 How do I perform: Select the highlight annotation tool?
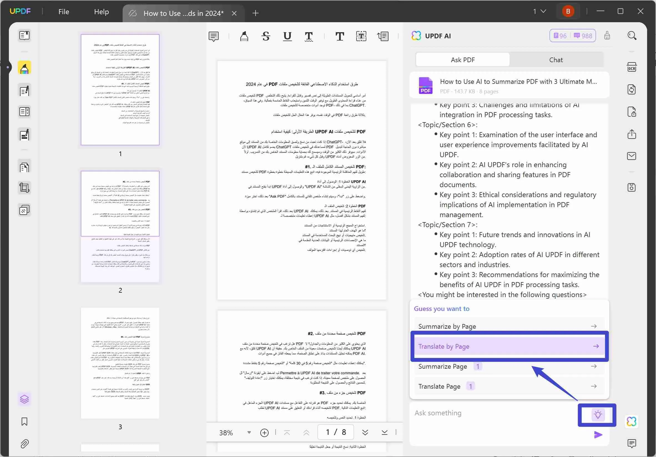(244, 36)
